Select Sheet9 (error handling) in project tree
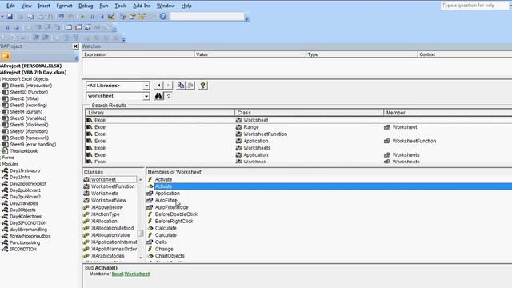 (x=33, y=144)
